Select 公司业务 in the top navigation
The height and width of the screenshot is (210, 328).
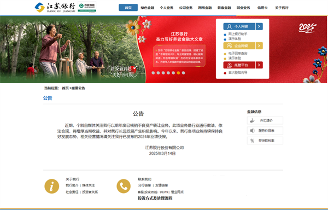186,8
